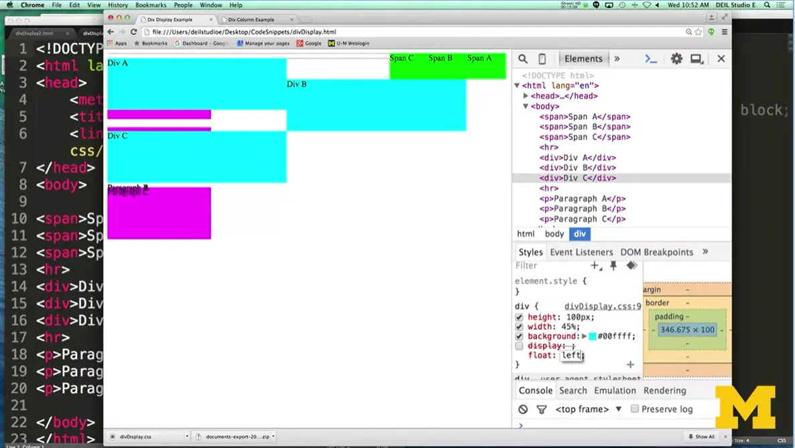
Task: Uncheck the height property checkbox
Action: click(519, 317)
